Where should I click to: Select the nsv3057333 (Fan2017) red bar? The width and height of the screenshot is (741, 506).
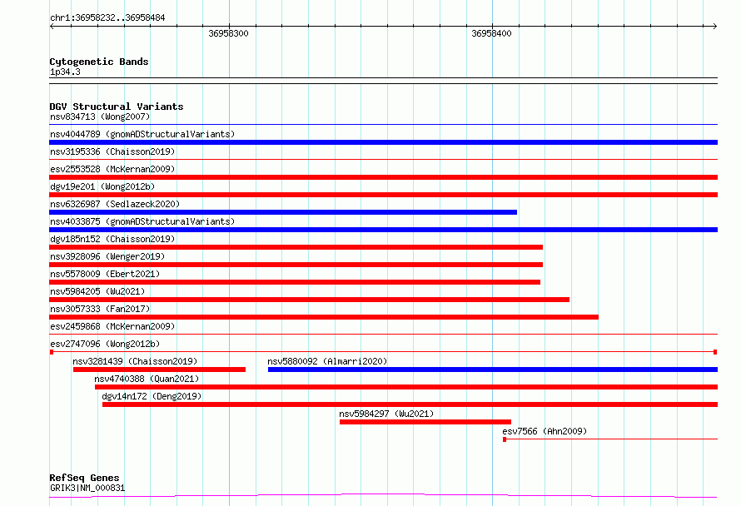click(324, 317)
